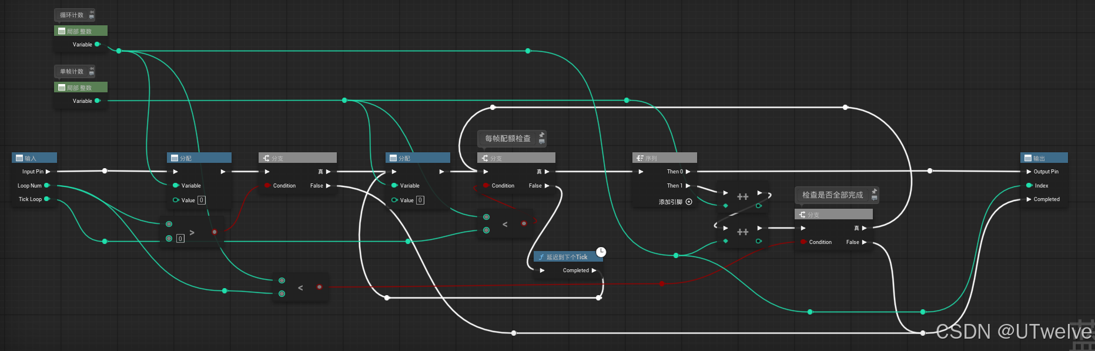Click False pin of branch under 每帧配额检查

(547, 185)
